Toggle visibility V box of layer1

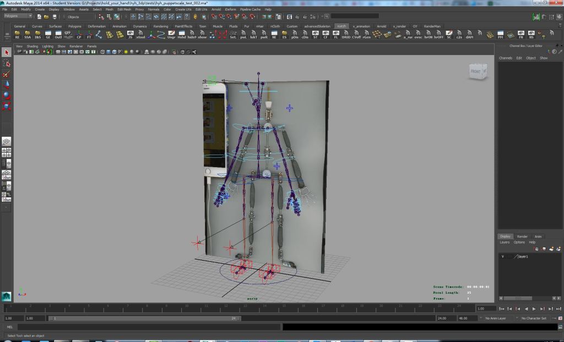pyautogui.click(x=503, y=256)
